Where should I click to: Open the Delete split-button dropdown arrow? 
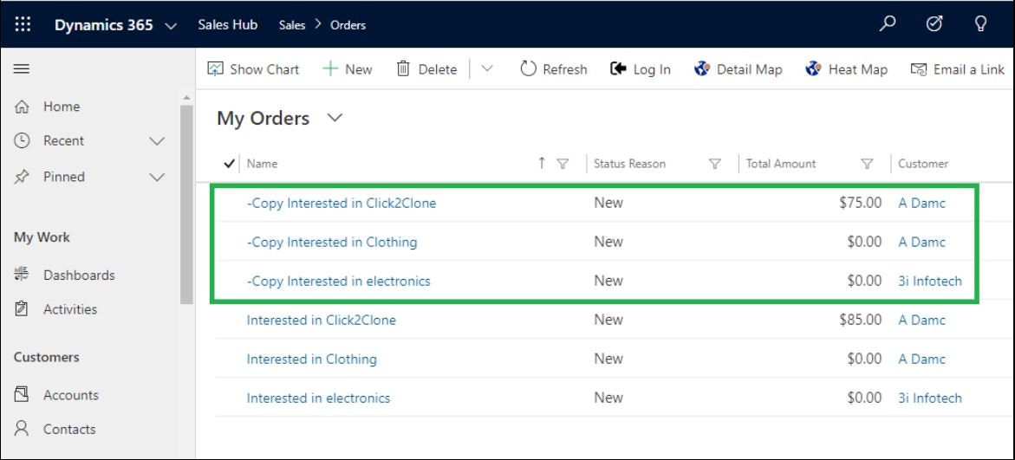coord(487,68)
